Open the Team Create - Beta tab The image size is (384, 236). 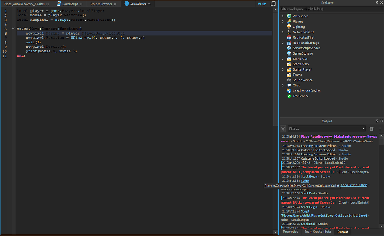318,232
